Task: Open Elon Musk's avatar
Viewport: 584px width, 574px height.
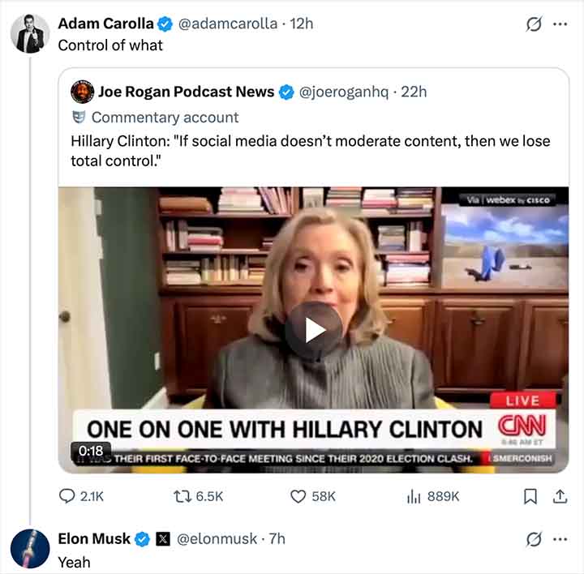Action: pyautogui.click(x=30, y=548)
